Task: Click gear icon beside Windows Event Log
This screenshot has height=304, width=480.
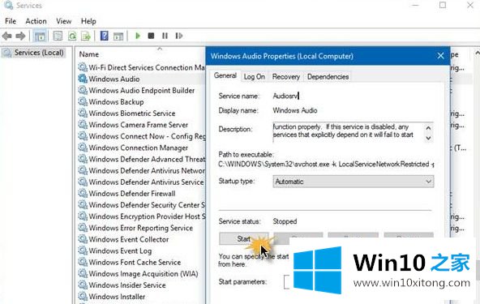Action: (x=83, y=250)
